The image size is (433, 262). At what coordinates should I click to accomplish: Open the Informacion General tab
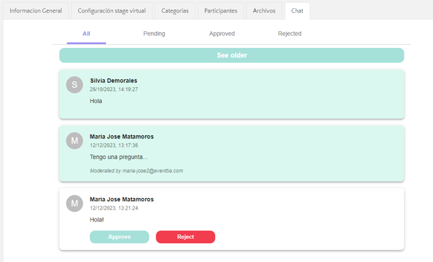[x=36, y=11]
